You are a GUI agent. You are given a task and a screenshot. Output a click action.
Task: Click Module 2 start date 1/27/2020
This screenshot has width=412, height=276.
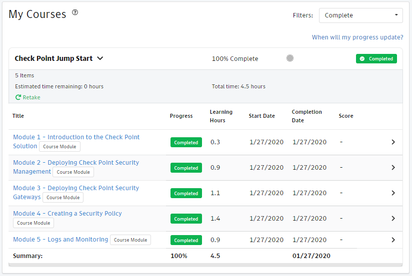pyautogui.click(x=266, y=168)
